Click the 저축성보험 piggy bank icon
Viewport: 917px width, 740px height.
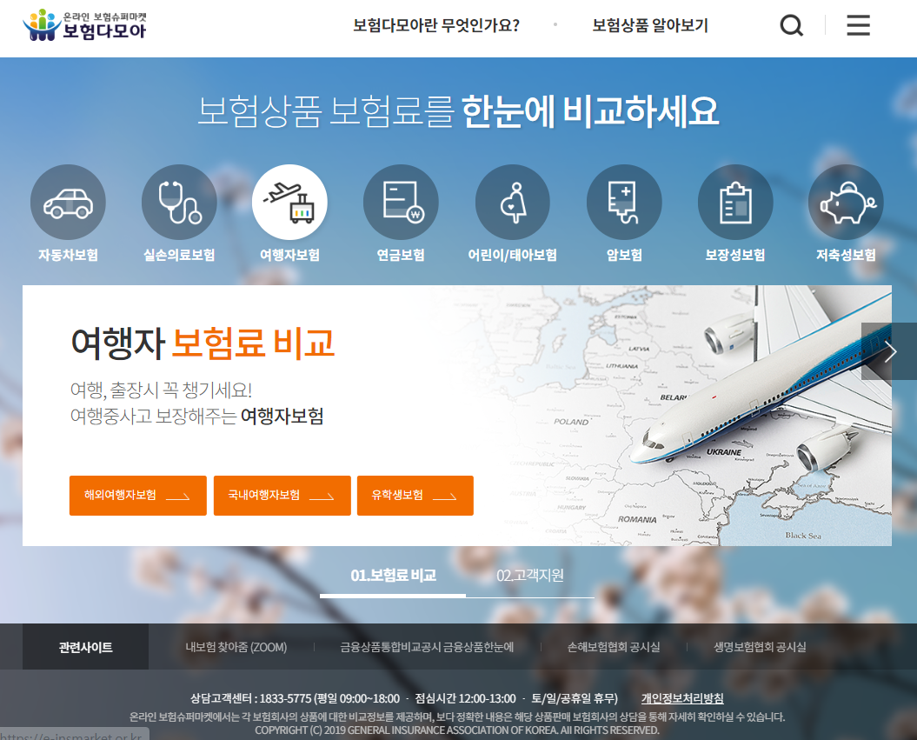tap(845, 201)
